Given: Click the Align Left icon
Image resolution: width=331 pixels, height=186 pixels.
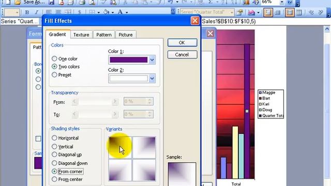Looking at the screenshot, I should [49, 12].
